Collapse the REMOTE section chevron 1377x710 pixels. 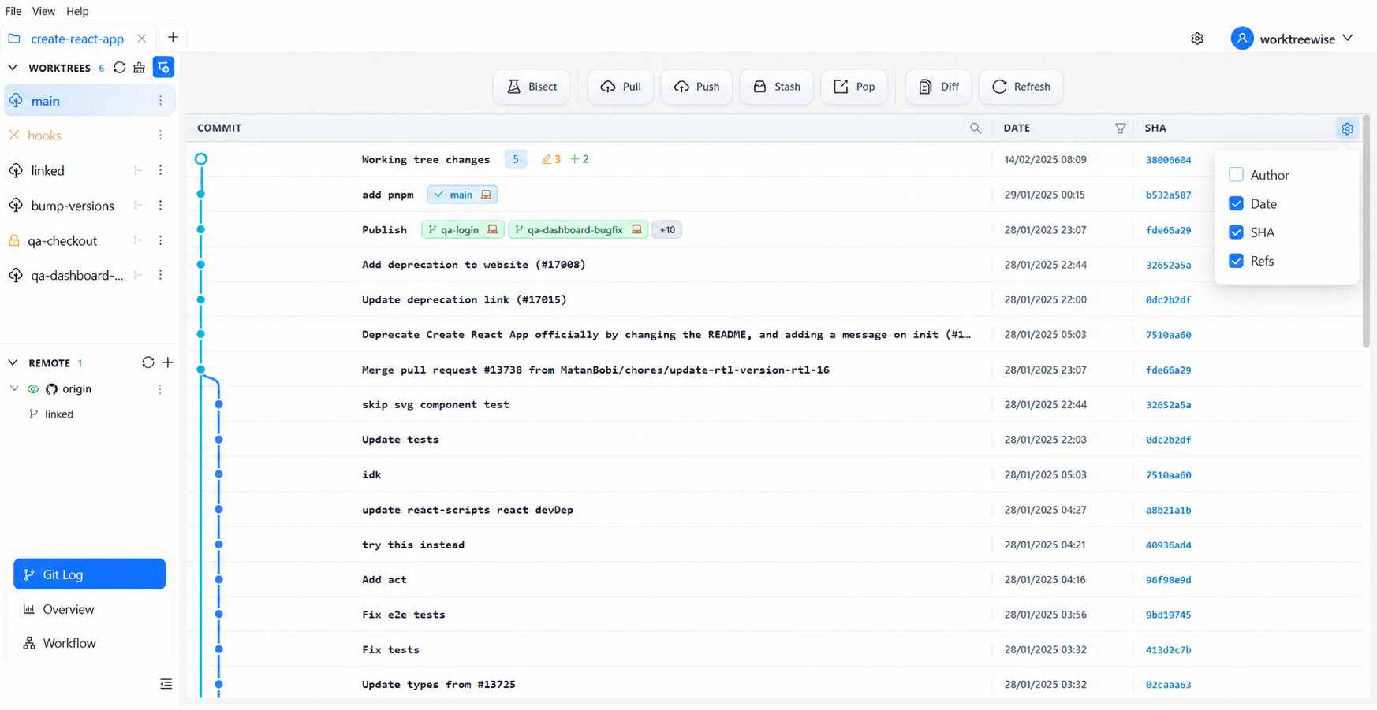point(13,362)
